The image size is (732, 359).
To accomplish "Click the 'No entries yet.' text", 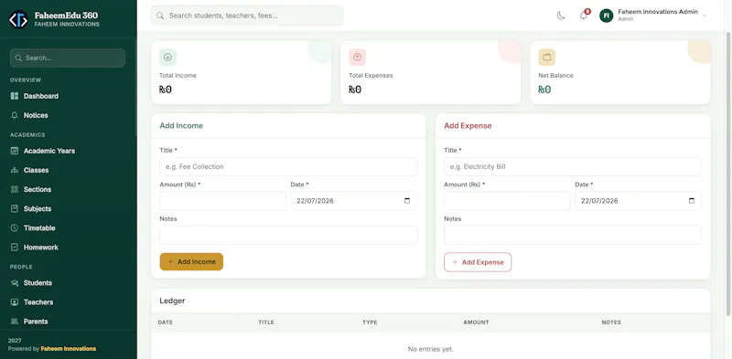I will pos(430,349).
